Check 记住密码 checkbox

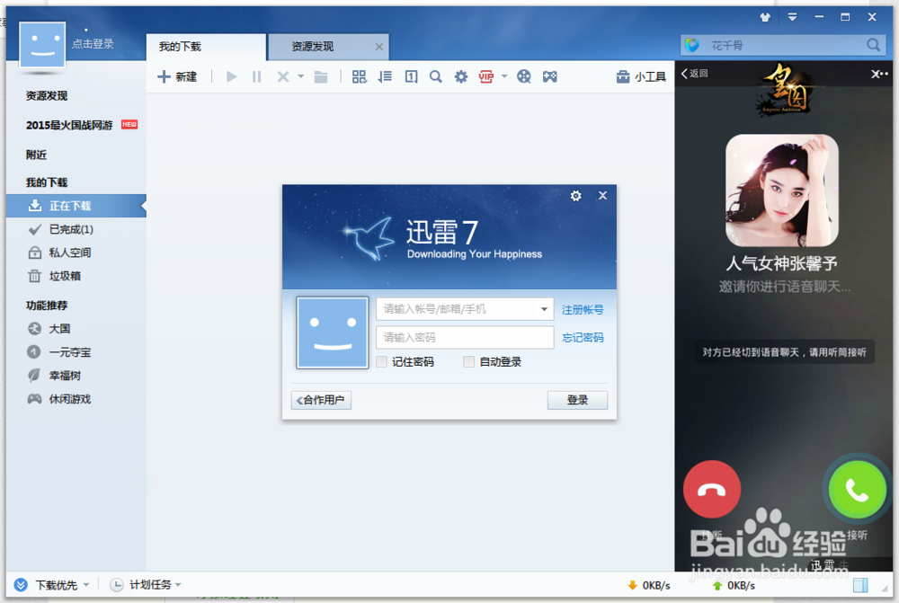tap(382, 361)
